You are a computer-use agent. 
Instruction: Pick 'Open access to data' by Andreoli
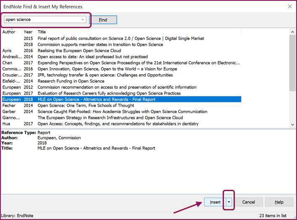pos(92,57)
